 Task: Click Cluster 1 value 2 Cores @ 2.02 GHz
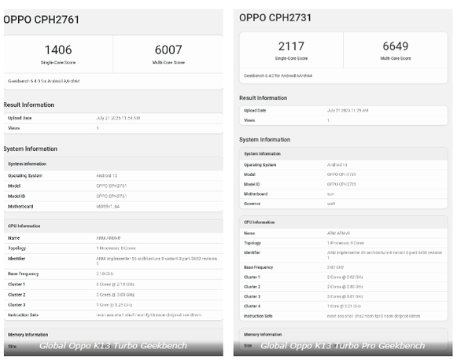pyautogui.click(x=345, y=277)
